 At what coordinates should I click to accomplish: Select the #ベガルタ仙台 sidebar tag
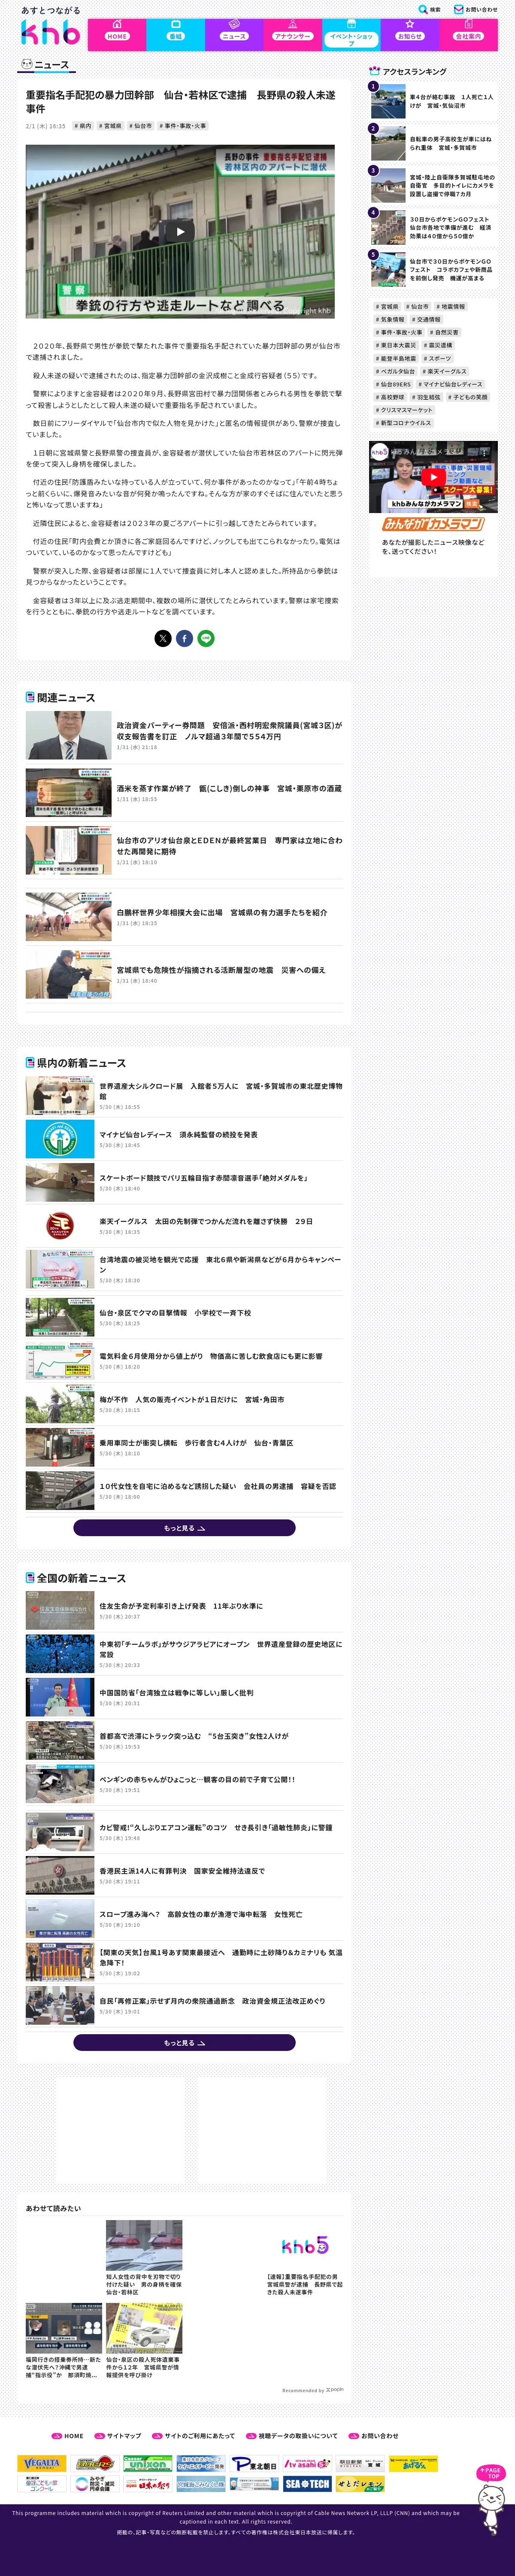(x=396, y=371)
